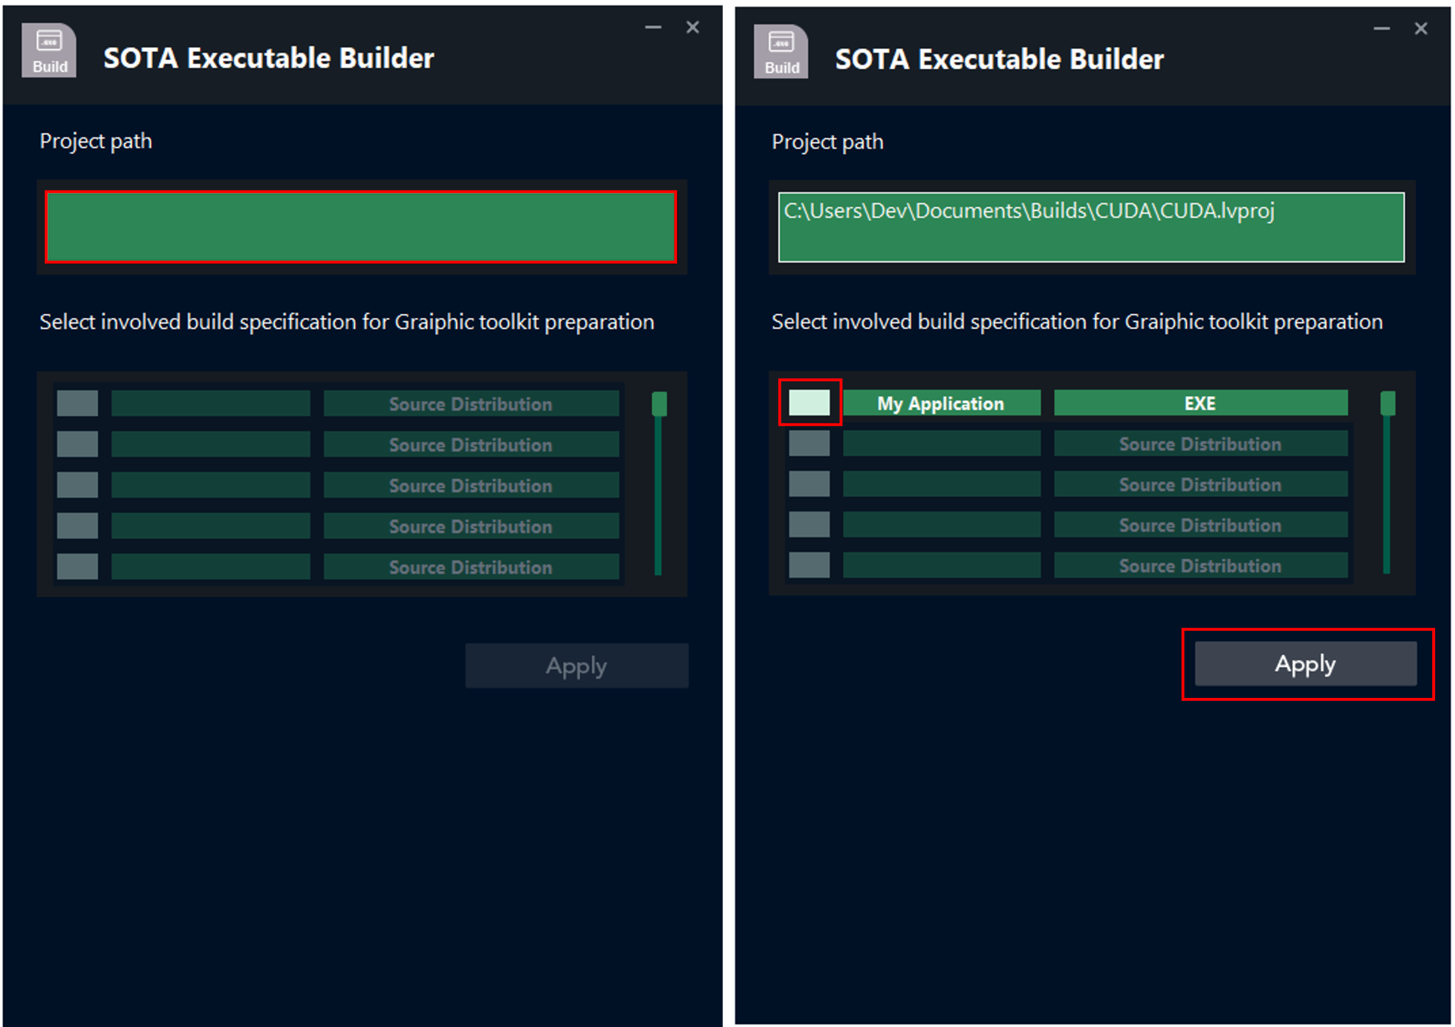Click the greyed Apply button in left window

(x=577, y=665)
